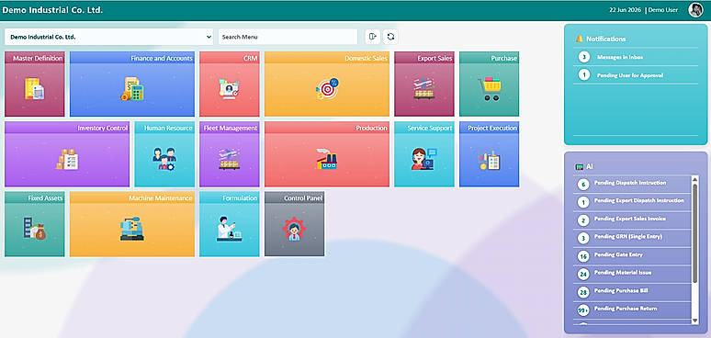
Task: Open Pending Gate Entry item
Action: click(x=633, y=255)
